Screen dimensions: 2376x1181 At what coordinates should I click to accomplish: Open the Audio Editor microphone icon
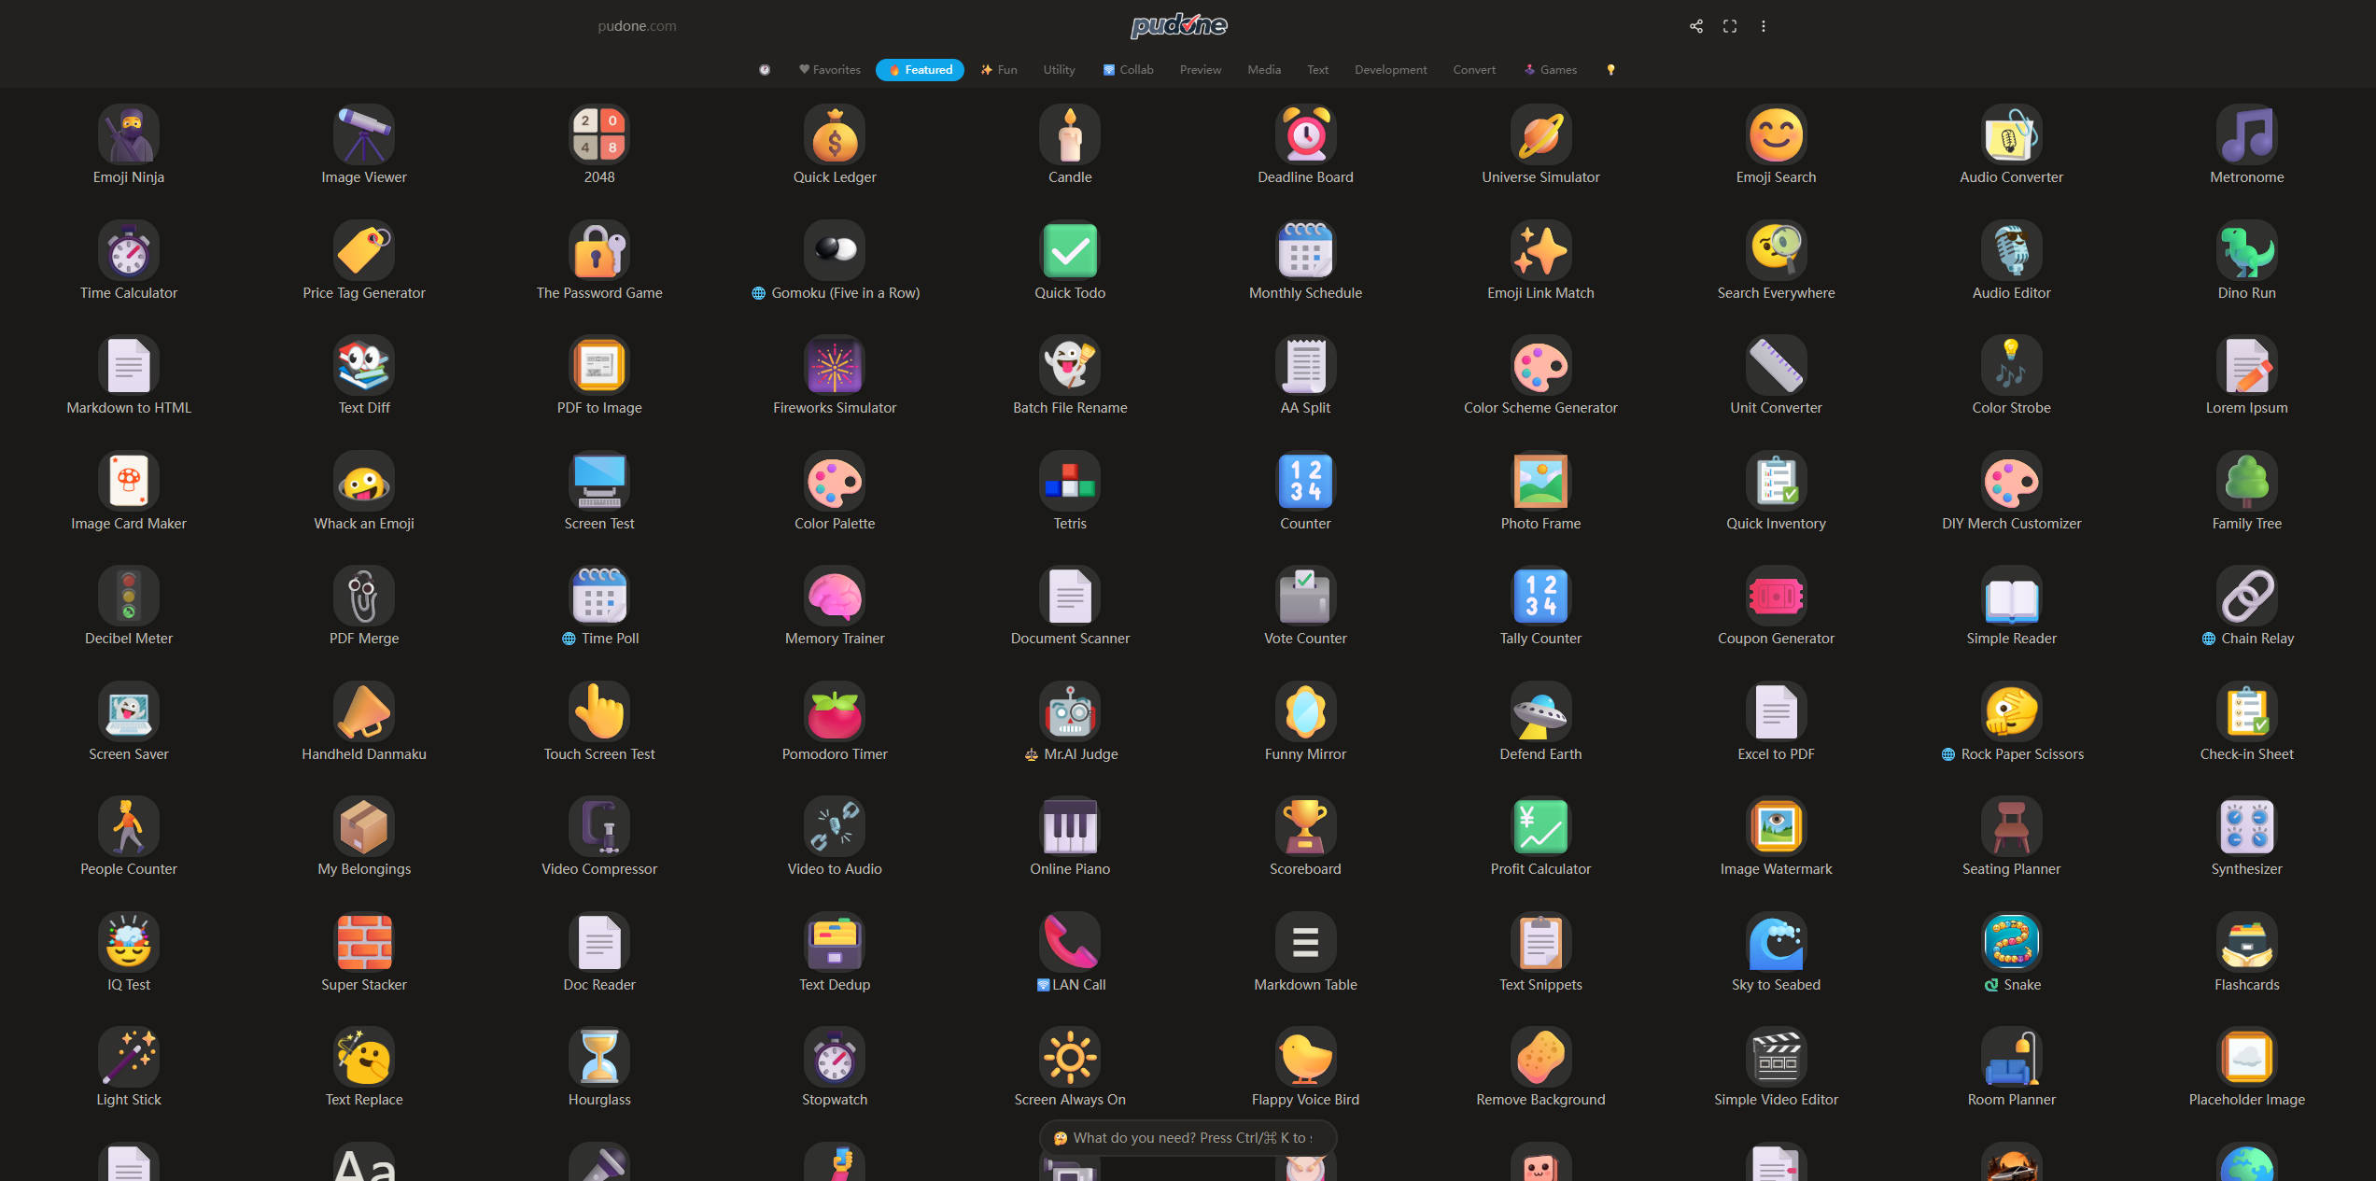2011,250
